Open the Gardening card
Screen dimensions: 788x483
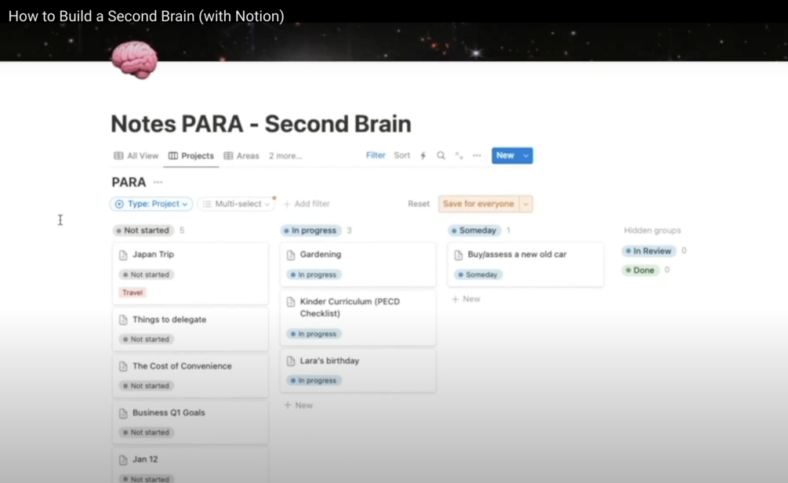tap(358, 264)
